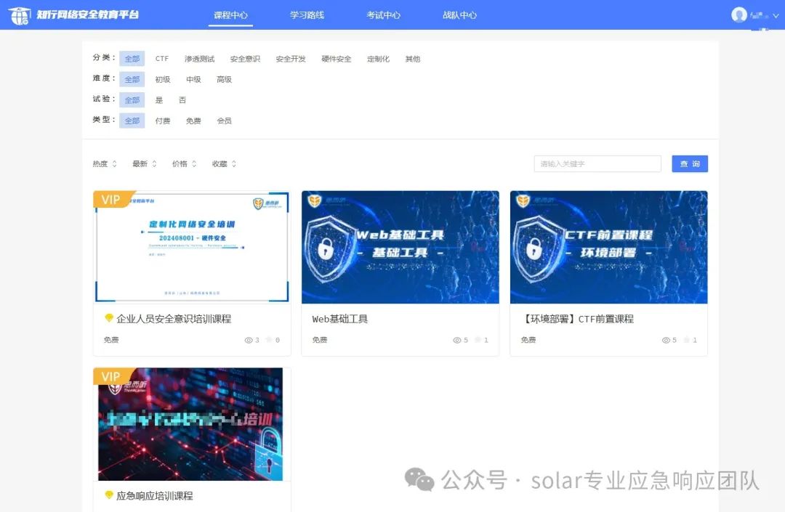The width and height of the screenshot is (785, 512).
Task: Click diamond icon beside 应急响应培训课程
Action: click(x=108, y=495)
